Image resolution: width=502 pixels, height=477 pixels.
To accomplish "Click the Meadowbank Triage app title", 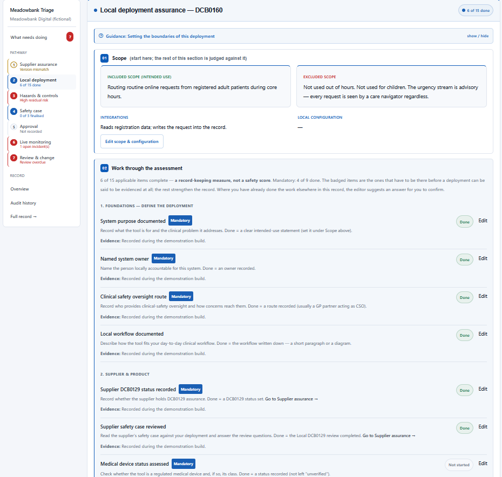I will (32, 10).
